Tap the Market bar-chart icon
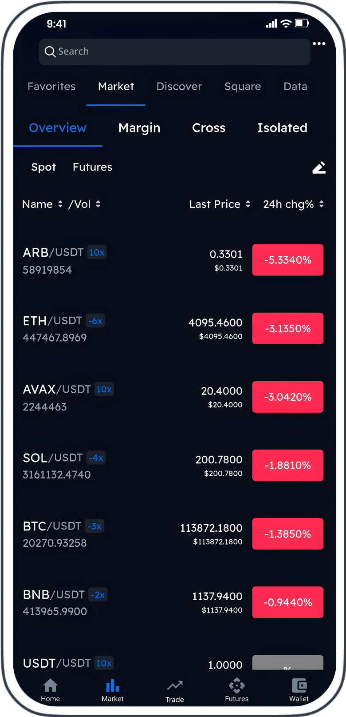Viewport: 346px width, 717px height. [x=112, y=685]
